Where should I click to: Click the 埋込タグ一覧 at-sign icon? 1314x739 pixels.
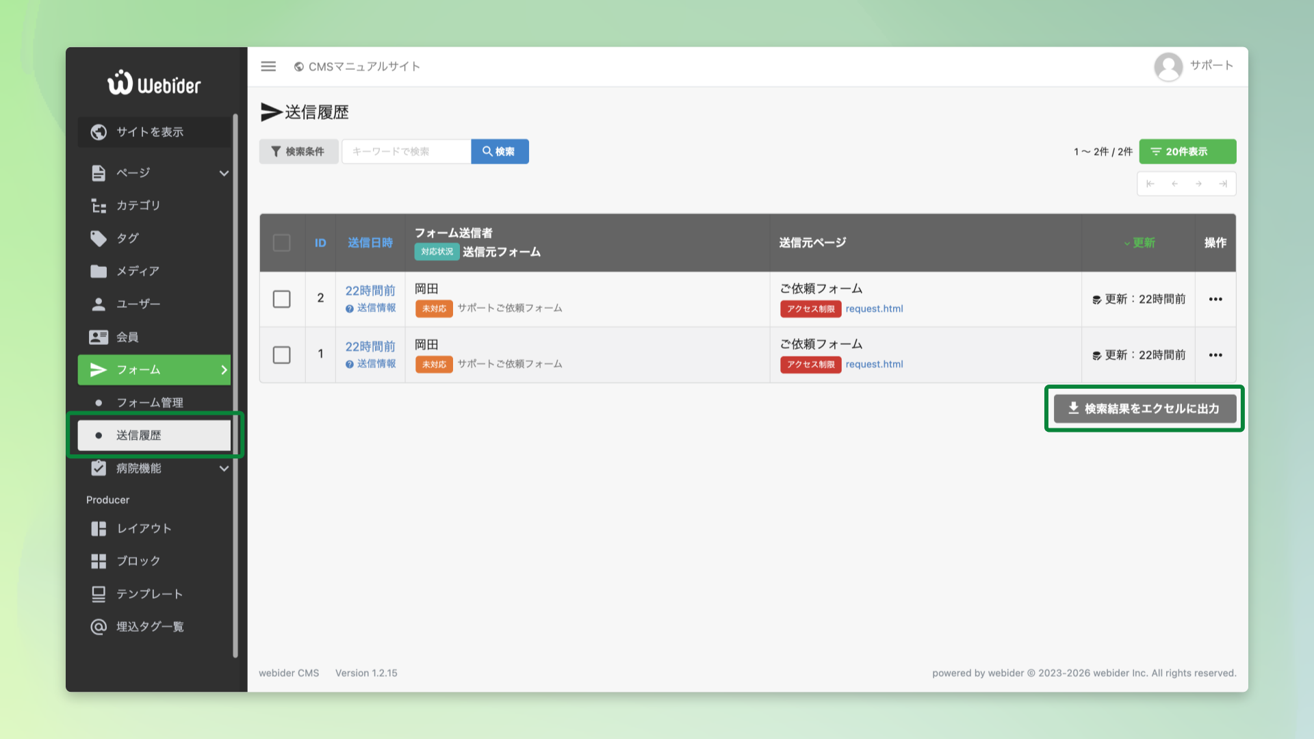[99, 627]
